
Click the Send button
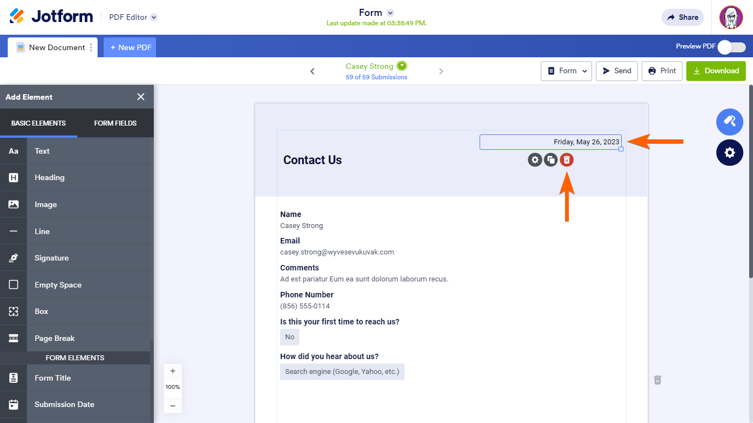pos(617,70)
